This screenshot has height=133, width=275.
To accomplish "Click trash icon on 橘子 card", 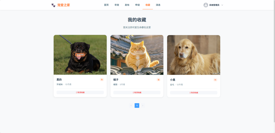I will (133, 93).
